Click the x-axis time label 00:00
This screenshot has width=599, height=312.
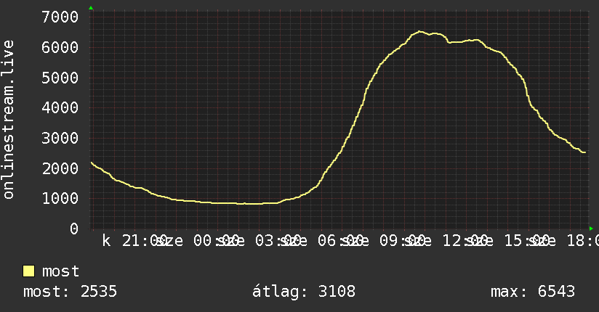[217, 241]
